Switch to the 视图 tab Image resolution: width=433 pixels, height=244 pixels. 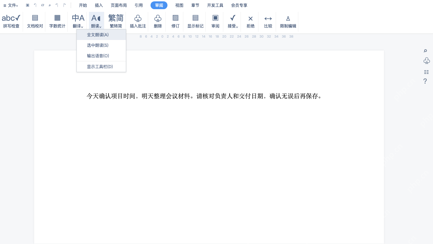coord(179,5)
